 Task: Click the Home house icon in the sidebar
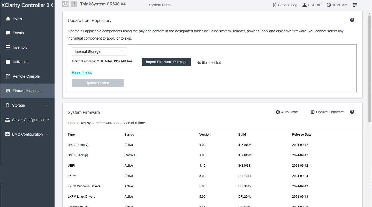pyautogui.click(x=8, y=18)
